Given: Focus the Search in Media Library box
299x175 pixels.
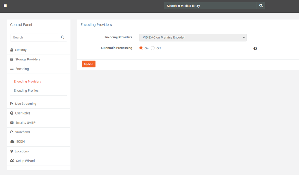Looking at the screenshot, I should [210, 6].
